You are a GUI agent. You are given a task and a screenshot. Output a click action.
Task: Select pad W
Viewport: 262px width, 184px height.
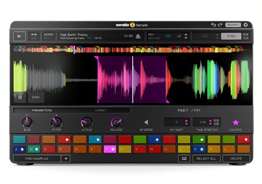[34, 149]
